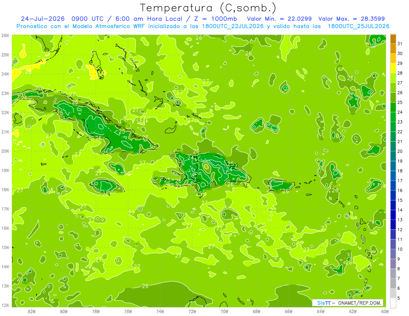The width and height of the screenshot is (409, 316).
Task: Click the 6:00 am Hora Local text
Action: click(149, 19)
